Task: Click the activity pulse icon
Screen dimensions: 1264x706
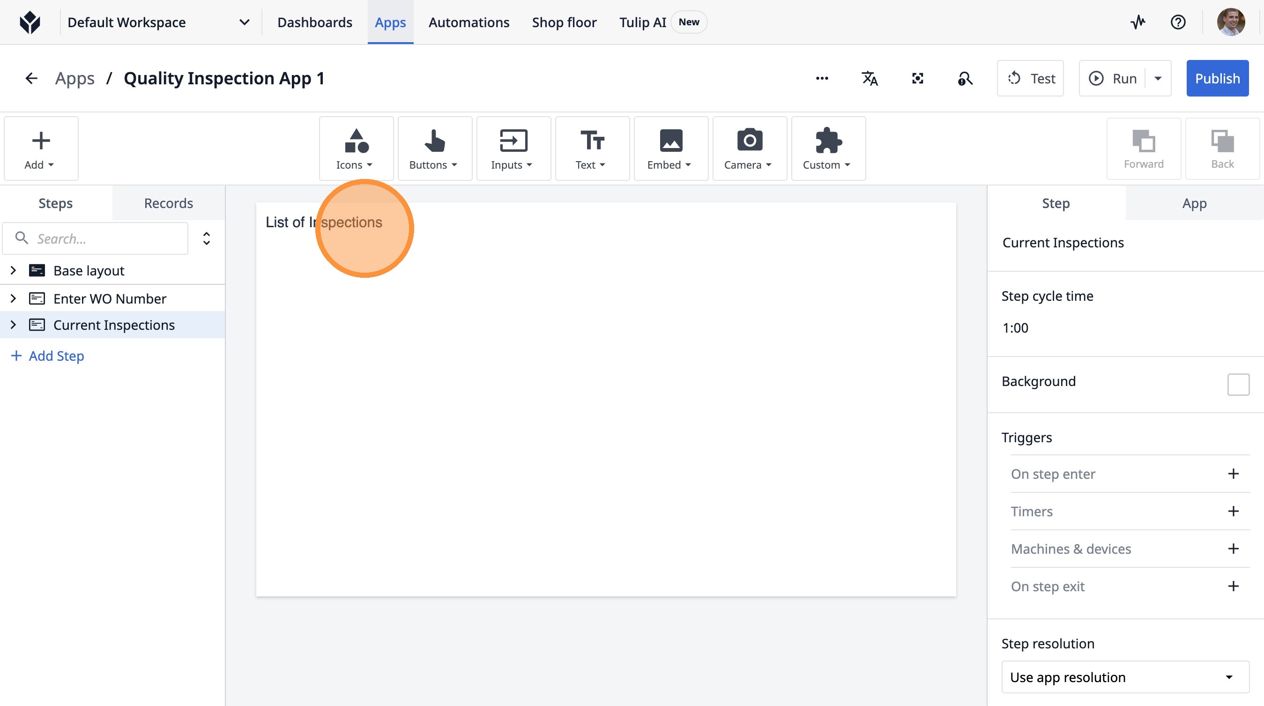Action: [1138, 22]
